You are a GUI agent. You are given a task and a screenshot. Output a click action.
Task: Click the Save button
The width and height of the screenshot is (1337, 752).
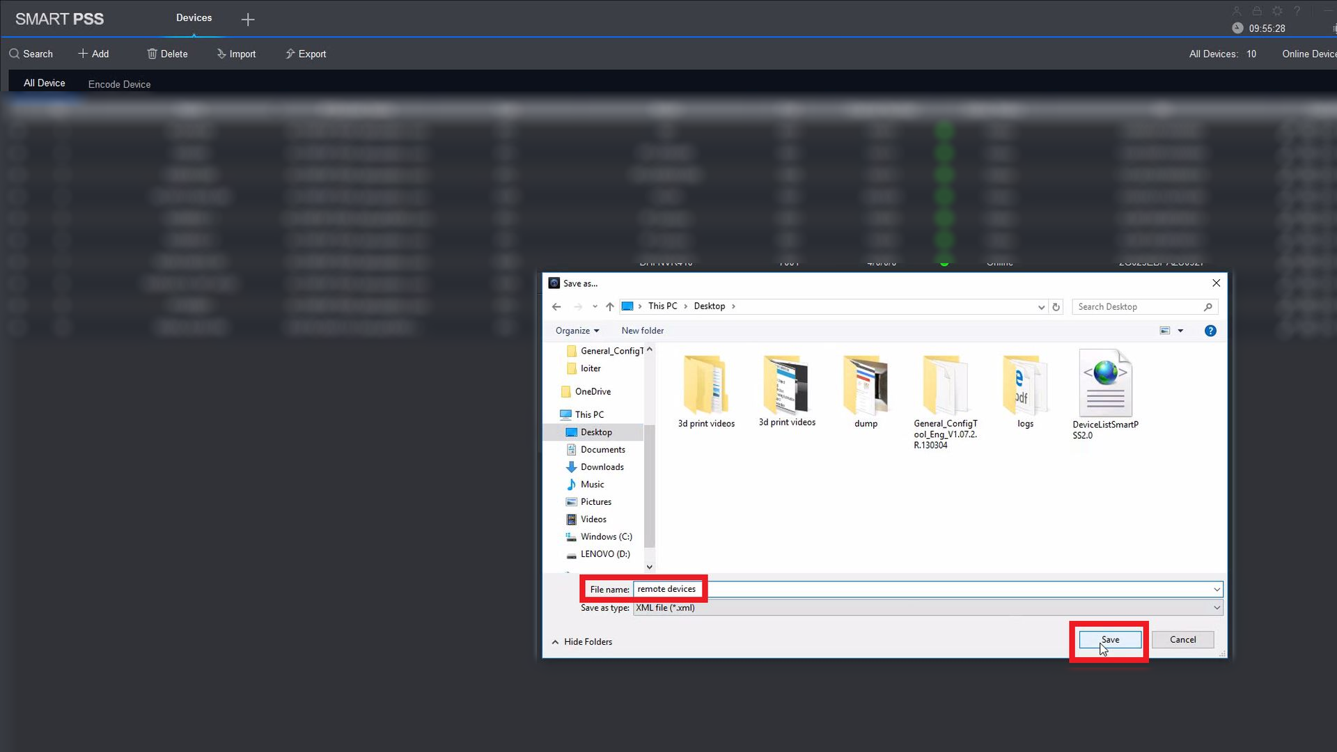(x=1110, y=640)
